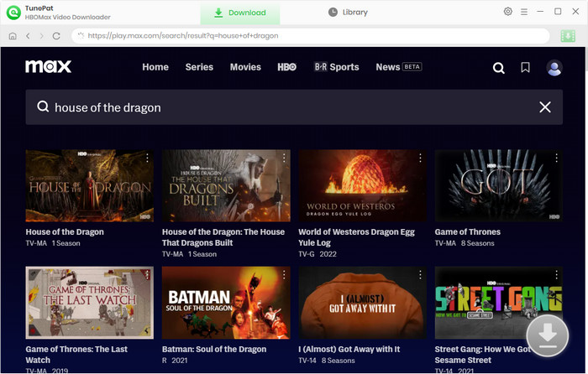Click the URL address bar
The width and height of the screenshot is (588, 374).
tap(311, 36)
